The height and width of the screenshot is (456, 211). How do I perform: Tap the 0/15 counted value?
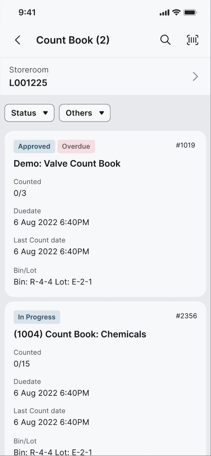[x=22, y=364]
